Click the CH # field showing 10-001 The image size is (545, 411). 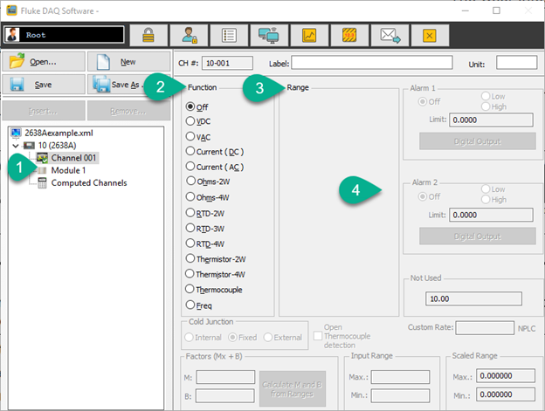[227, 63]
